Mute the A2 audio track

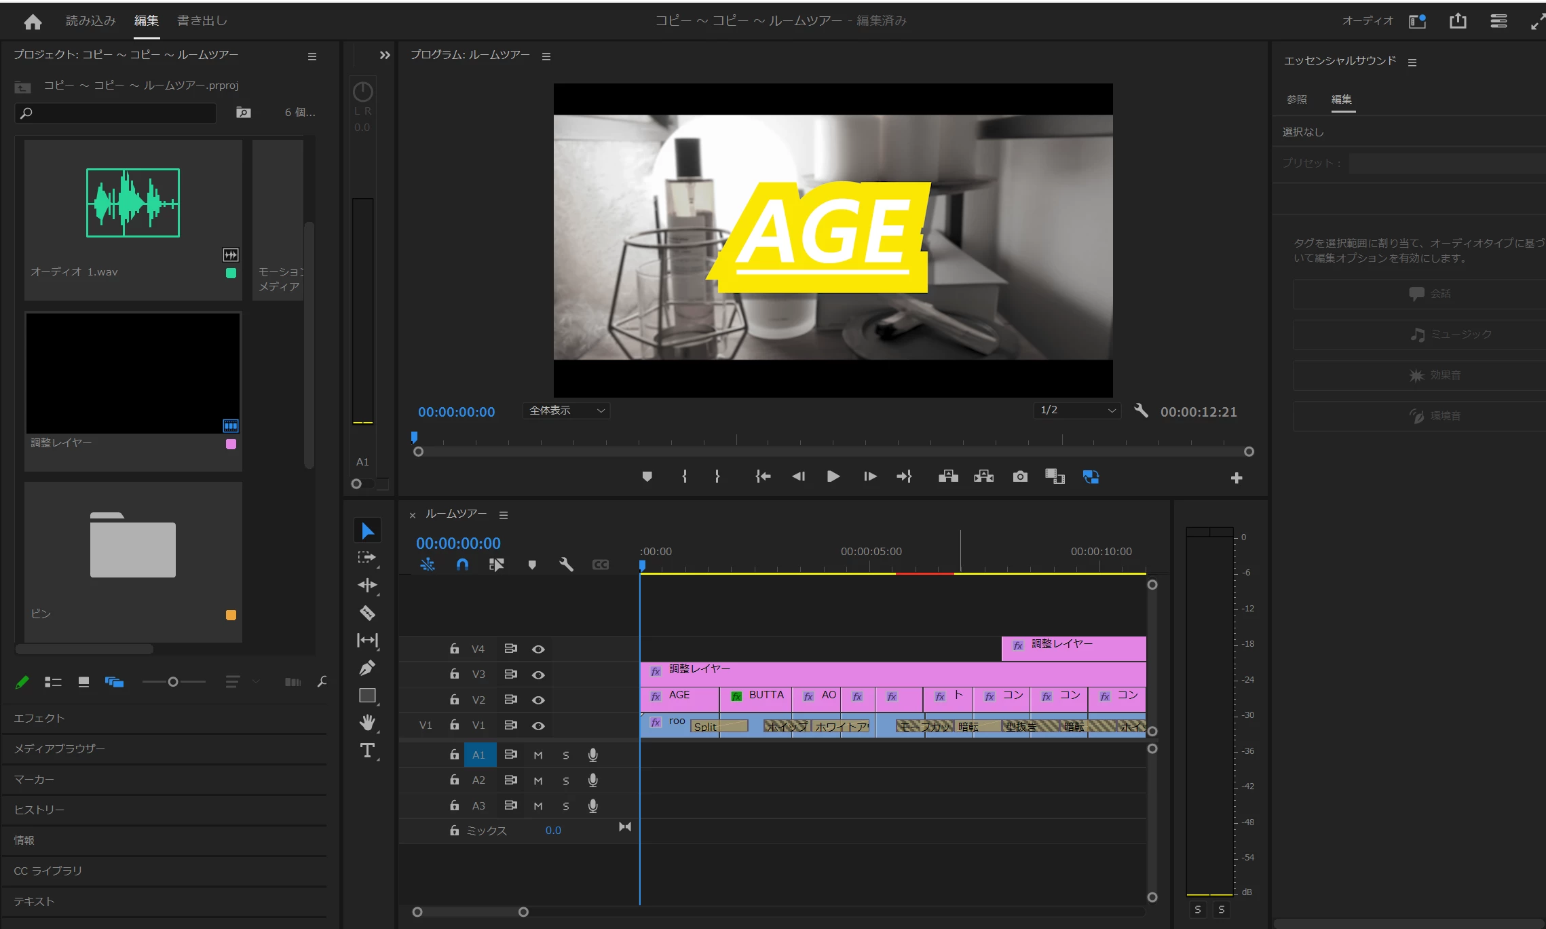538,780
